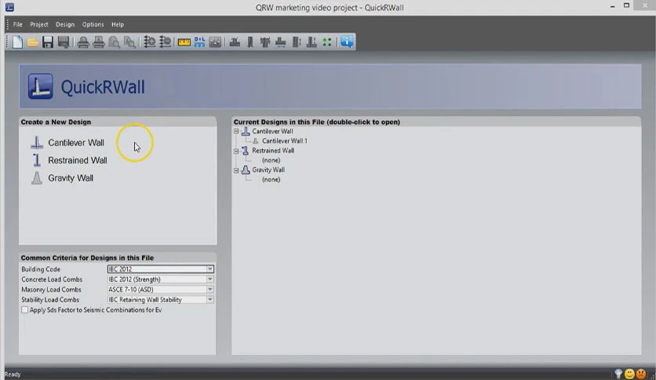Click the Concrete Load Combs label
656x380 pixels.
tap(52, 280)
